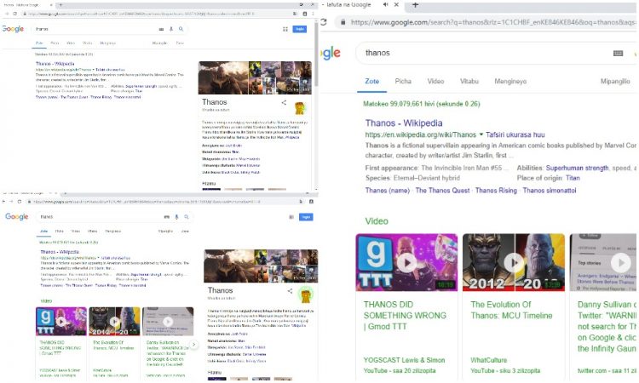
Task: Click the Infinity Gauntlet icon in the top-left knowledge panel
Action: tap(300, 108)
